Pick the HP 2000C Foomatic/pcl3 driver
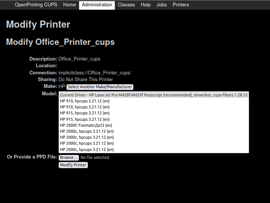 click(86, 125)
